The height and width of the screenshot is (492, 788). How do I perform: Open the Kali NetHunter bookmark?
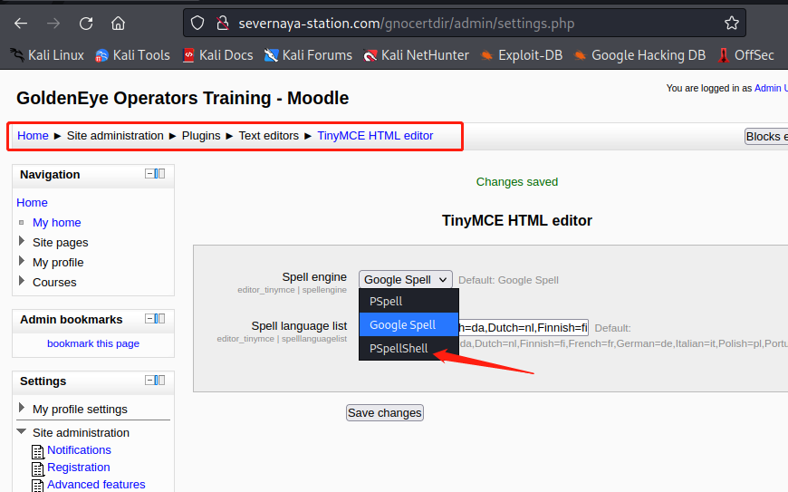(416, 55)
